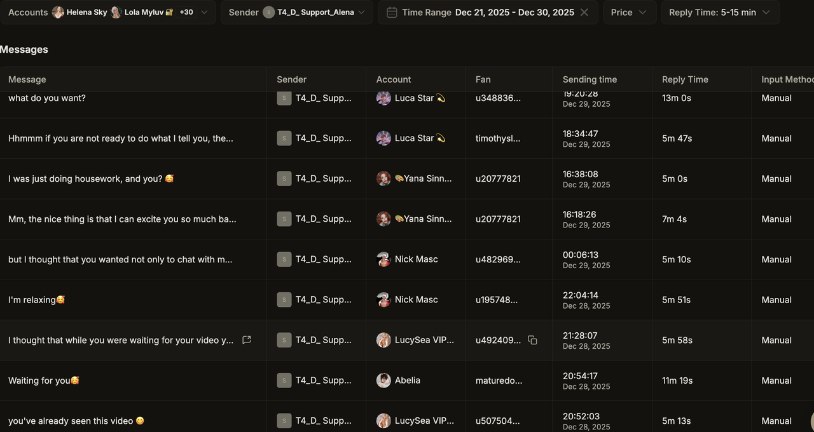The image size is (814, 432).
Task: Click fan name maturedo...
Action: point(499,380)
